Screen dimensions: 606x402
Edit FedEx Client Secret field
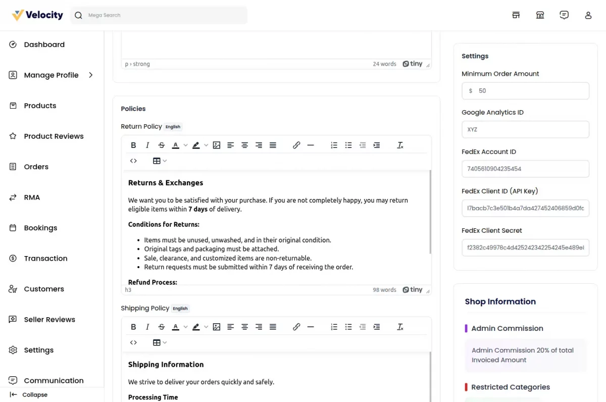coord(525,247)
